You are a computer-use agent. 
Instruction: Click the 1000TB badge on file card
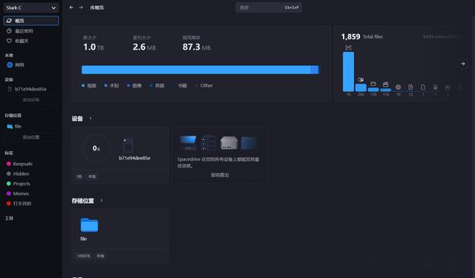[x=84, y=256]
